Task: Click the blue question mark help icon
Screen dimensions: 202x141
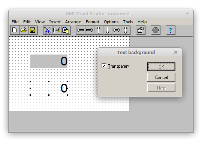Action: coord(171,30)
